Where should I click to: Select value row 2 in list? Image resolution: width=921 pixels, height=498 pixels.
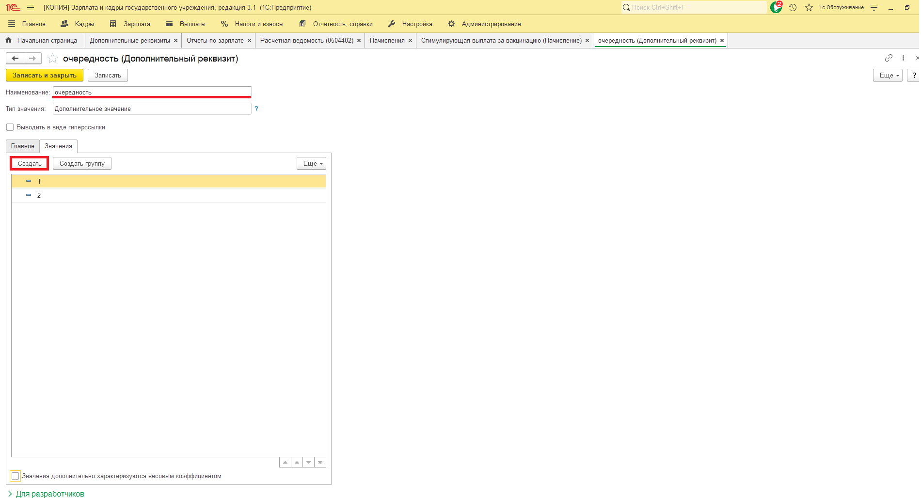tap(169, 195)
